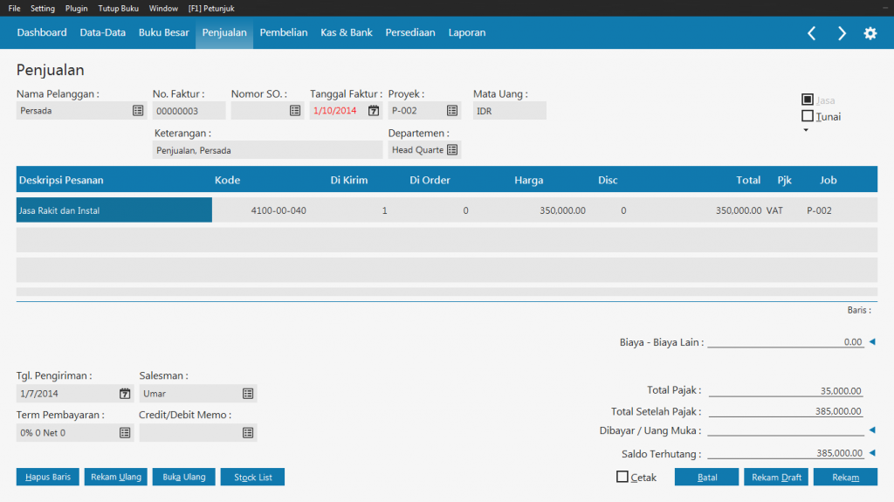Toggle the Jasa checkbox
The image size is (894, 502).
click(x=808, y=100)
